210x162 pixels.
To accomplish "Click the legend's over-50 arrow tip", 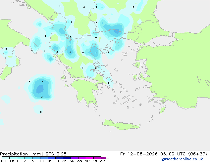I will point(105,158).
